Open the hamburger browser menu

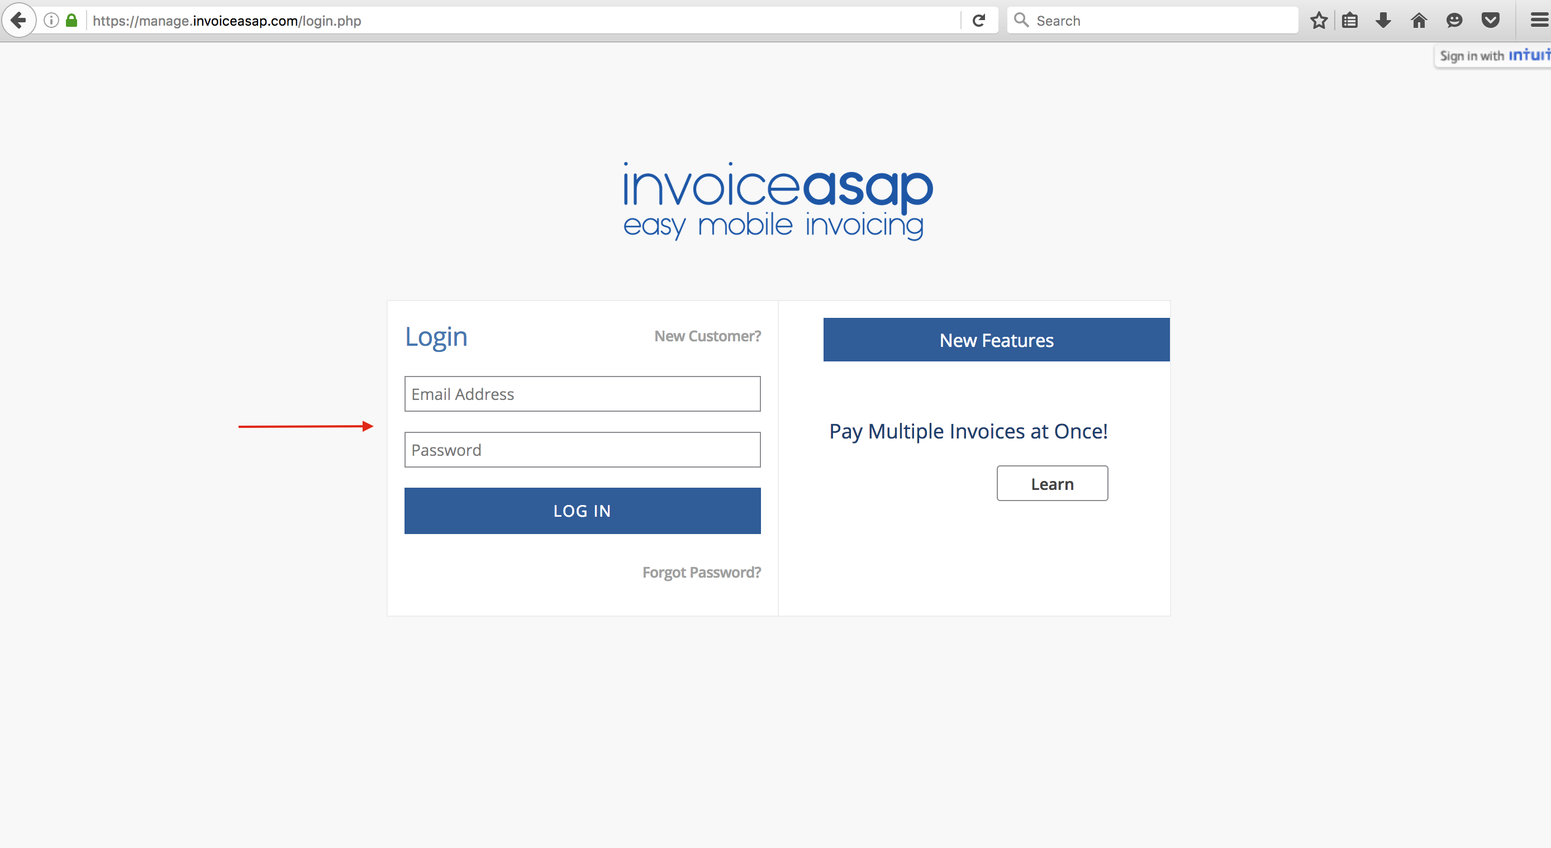pos(1539,21)
